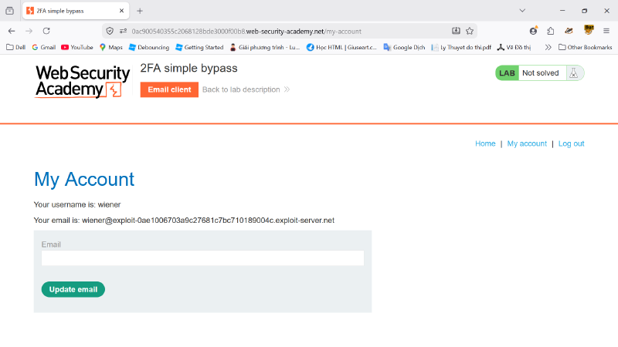Submit the Update email button
This screenshot has width=618, height=347.
(73, 290)
